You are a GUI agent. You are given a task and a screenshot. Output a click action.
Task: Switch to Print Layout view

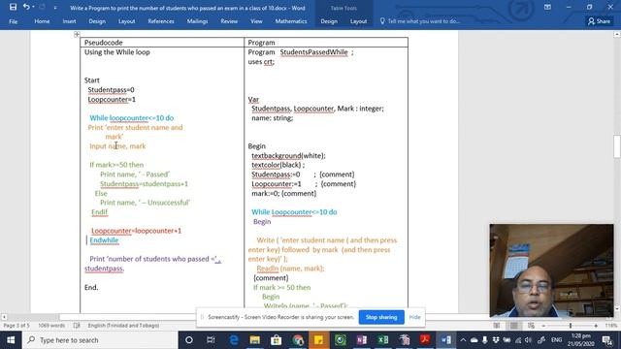click(x=513, y=326)
